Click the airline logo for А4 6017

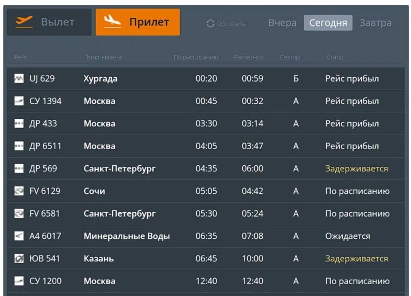[x=19, y=236]
